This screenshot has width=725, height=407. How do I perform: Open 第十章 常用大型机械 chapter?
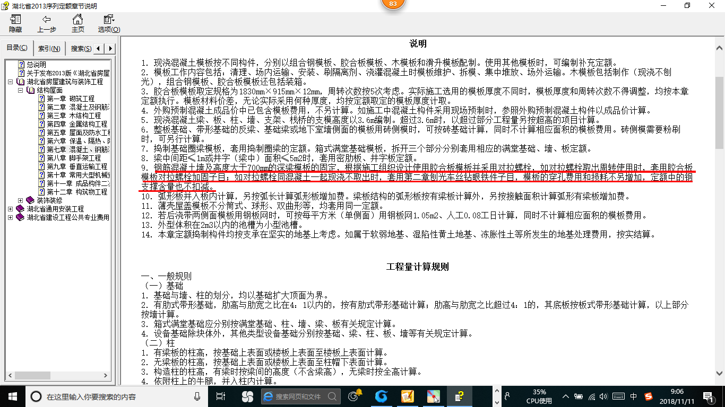coord(74,175)
